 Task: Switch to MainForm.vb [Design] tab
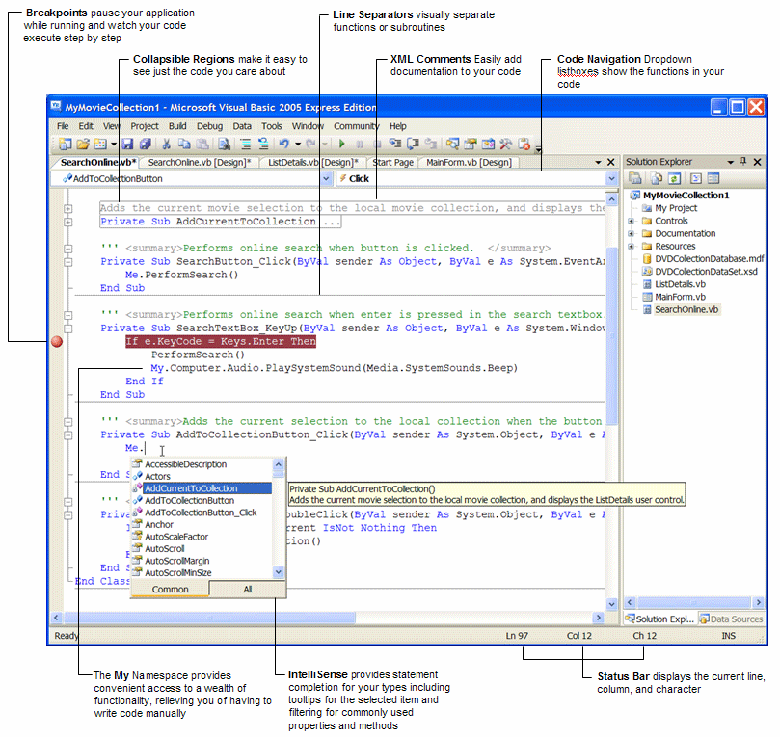pos(469,163)
